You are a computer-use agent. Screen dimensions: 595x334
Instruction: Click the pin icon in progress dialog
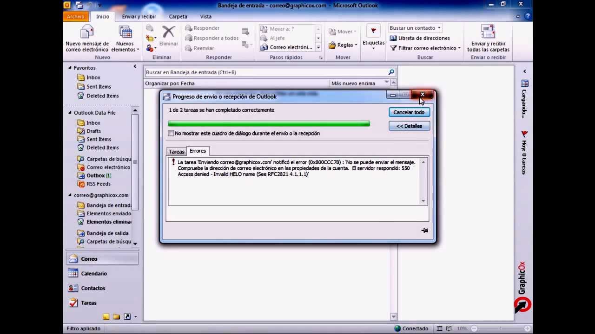424,230
